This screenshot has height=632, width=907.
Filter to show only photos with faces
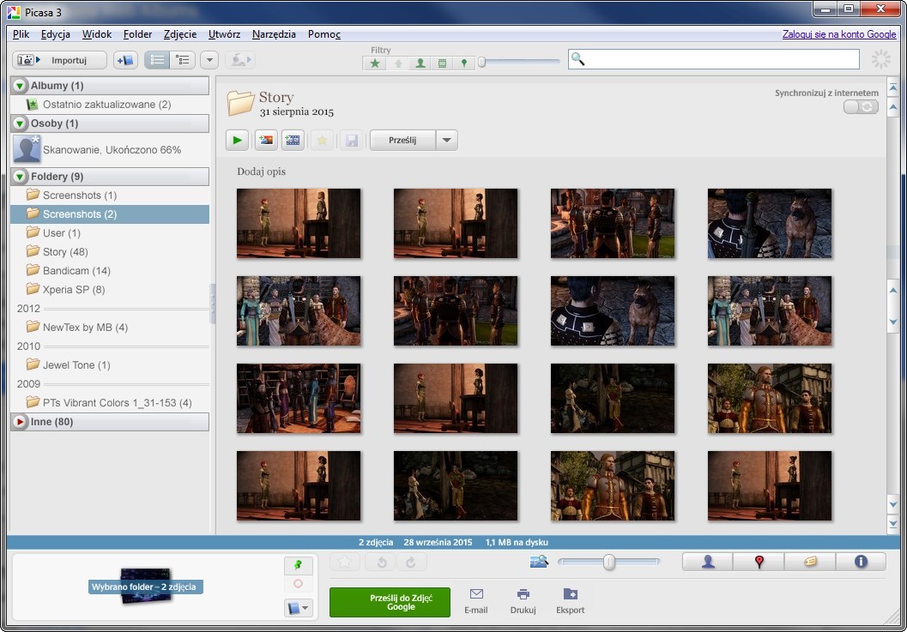420,63
